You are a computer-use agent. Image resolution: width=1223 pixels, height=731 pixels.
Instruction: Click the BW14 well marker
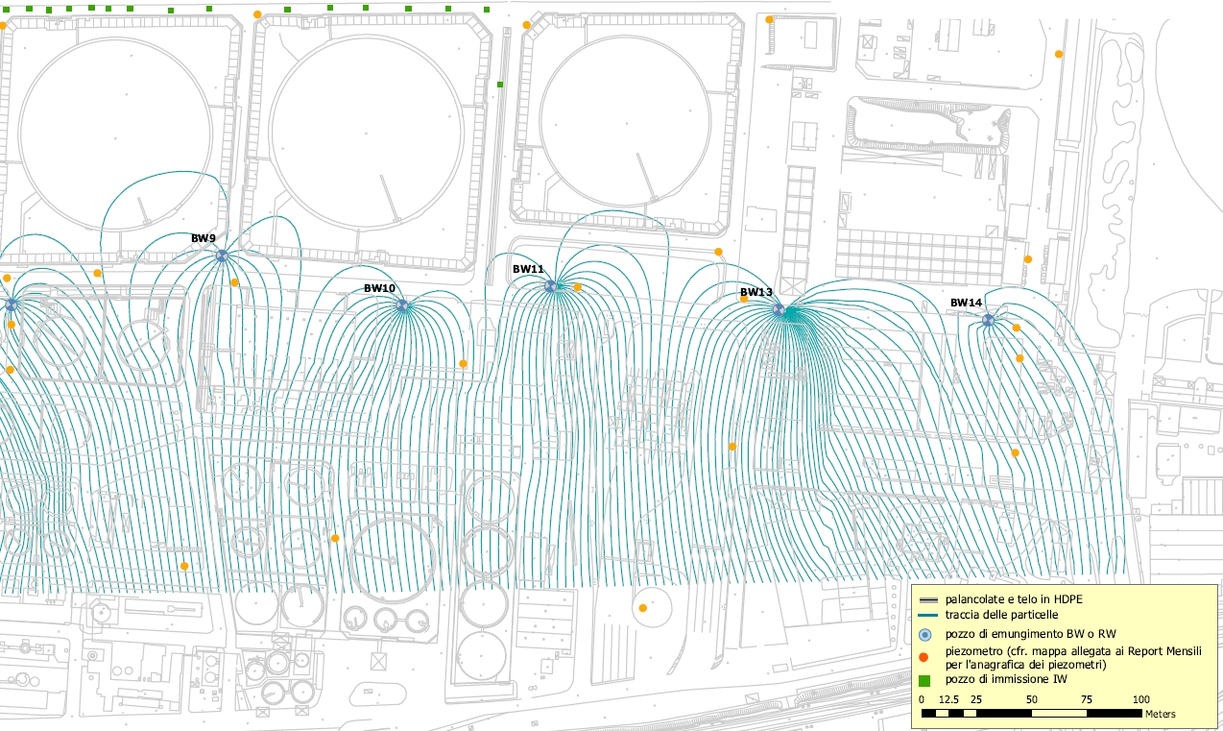988,320
